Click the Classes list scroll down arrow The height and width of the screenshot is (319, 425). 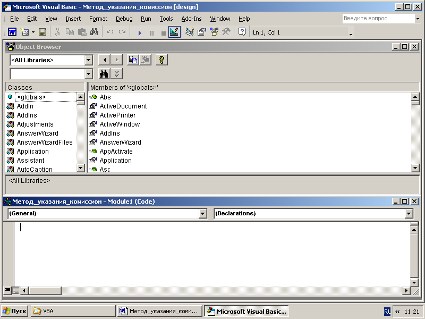[81, 168]
